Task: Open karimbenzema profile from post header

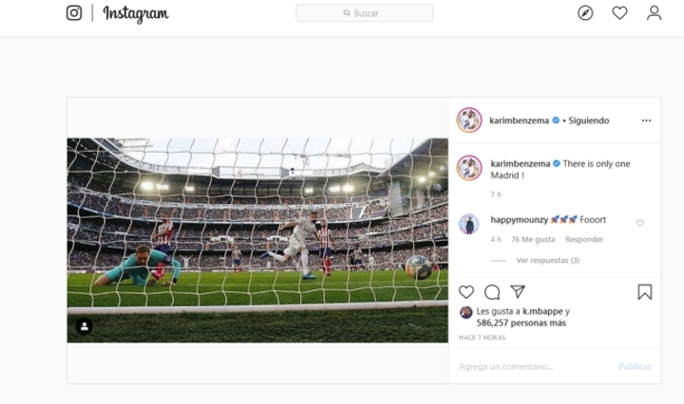Action: pyautogui.click(x=519, y=120)
